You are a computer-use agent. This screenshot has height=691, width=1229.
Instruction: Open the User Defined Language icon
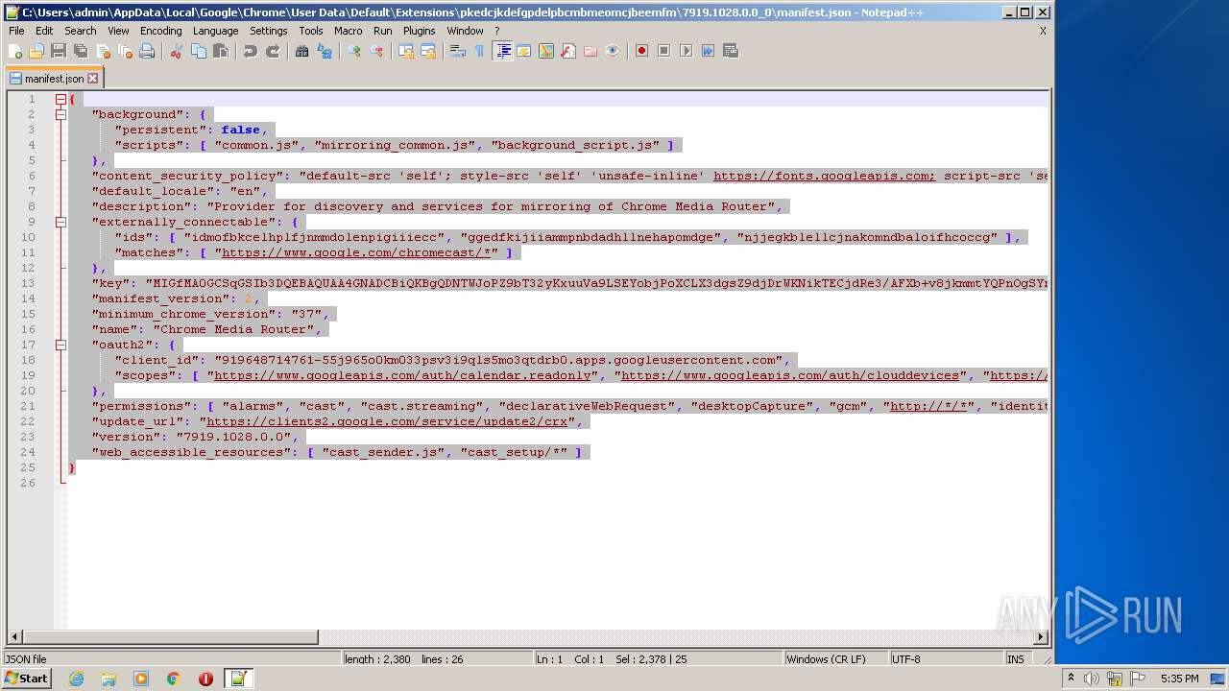(x=524, y=51)
